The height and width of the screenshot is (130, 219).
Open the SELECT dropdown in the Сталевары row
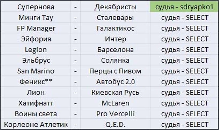pos(184,18)
